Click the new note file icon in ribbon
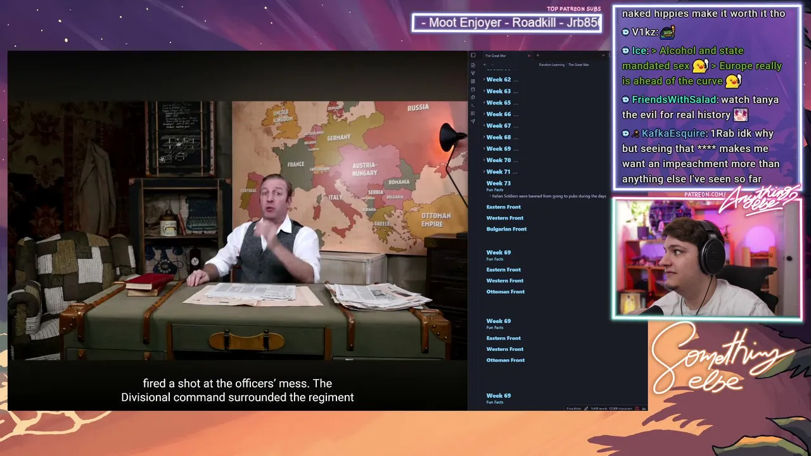Viewport: 811px width, 456px height. click(x=473, y=65)
